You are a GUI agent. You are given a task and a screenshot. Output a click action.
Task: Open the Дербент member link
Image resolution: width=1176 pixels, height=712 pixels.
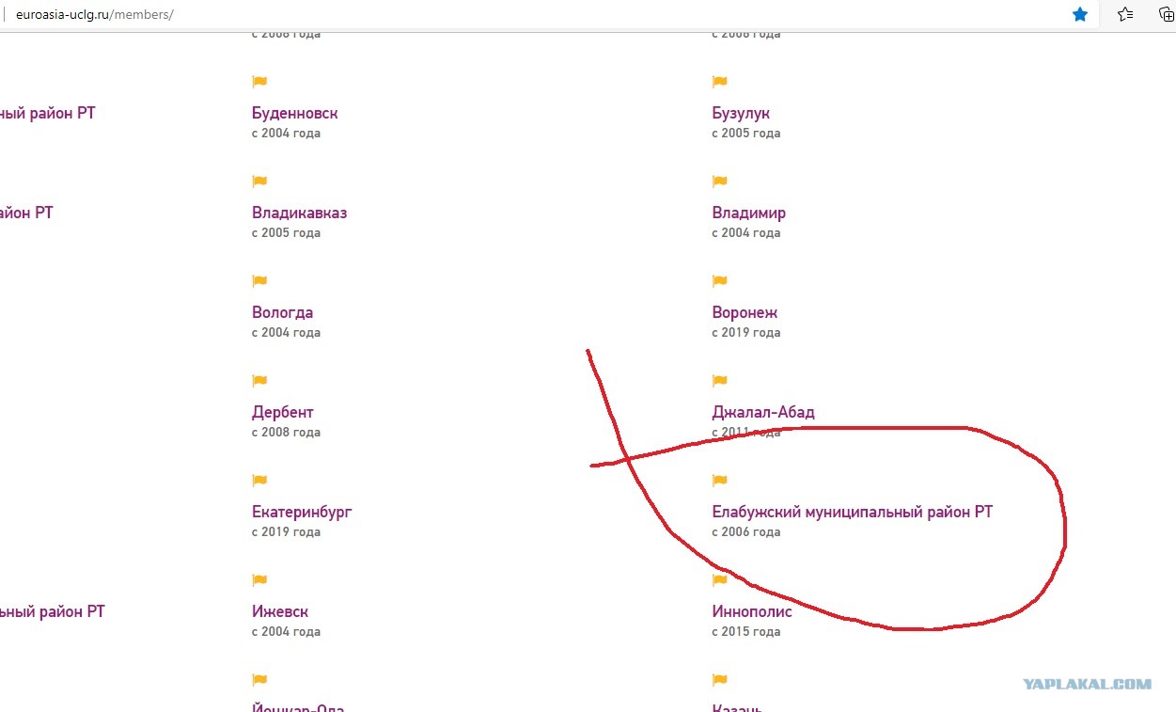(x=282, y=413)
